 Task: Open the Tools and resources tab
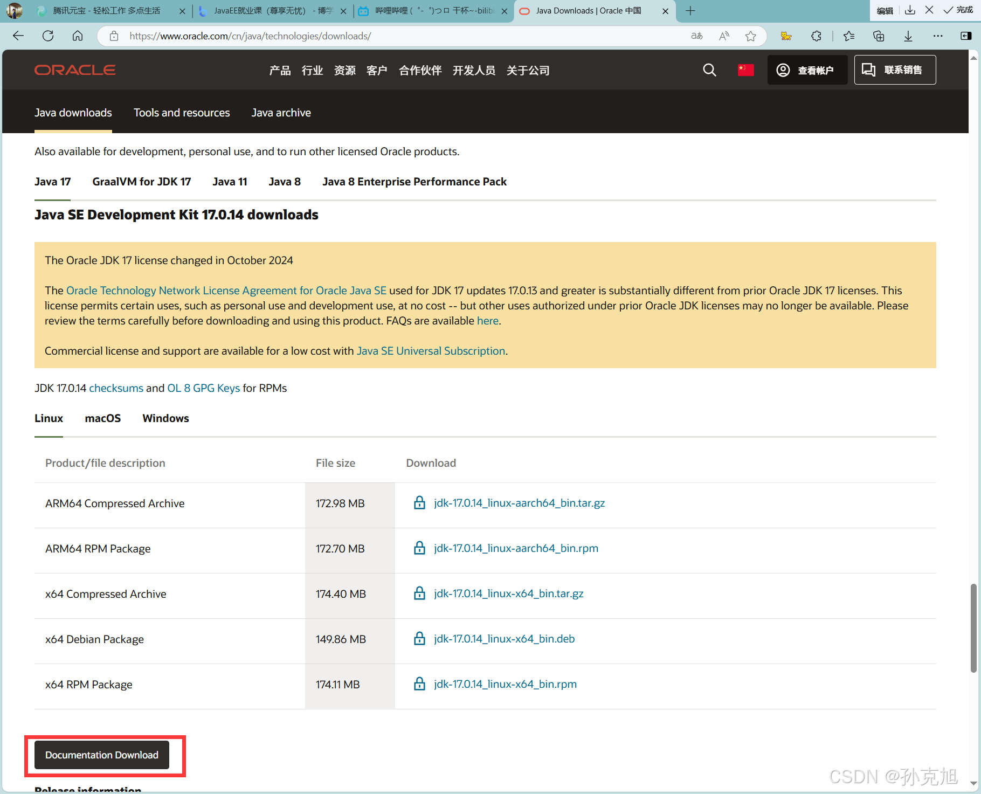[x=182, y=113]
